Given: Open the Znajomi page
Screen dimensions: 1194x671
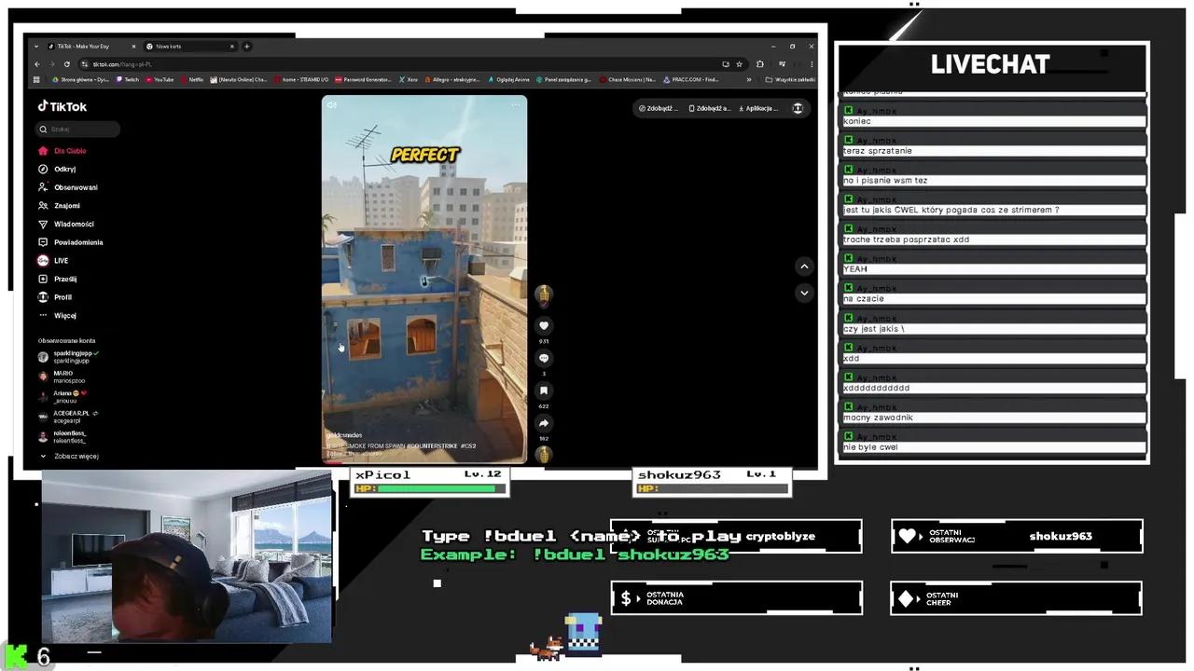Looking at the screenshot, I should (59, 206).
